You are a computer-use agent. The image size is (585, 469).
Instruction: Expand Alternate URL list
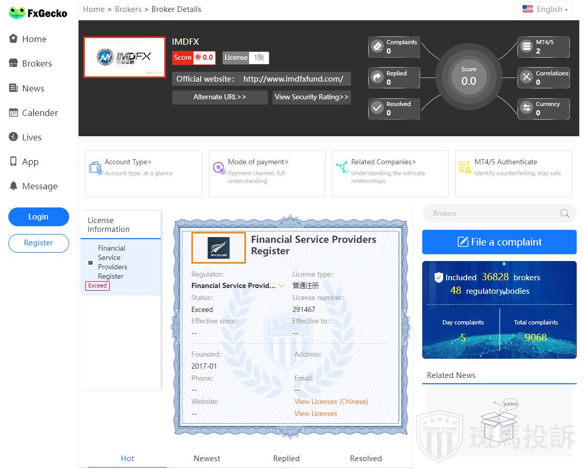(219, 97)
